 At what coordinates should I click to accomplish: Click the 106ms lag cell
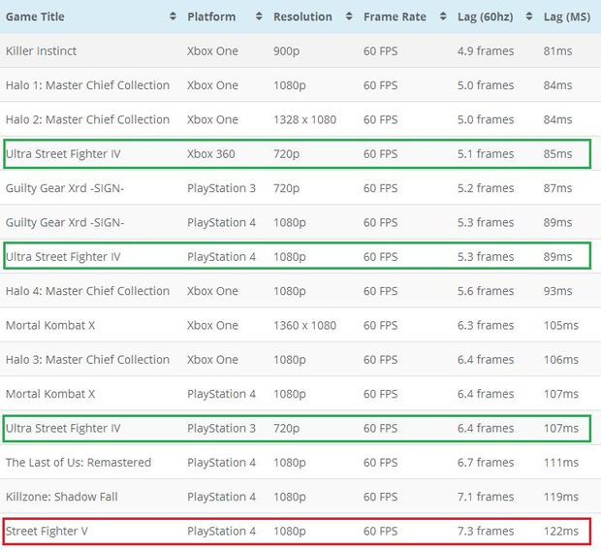pyautogui.click(x=560, y=360)
